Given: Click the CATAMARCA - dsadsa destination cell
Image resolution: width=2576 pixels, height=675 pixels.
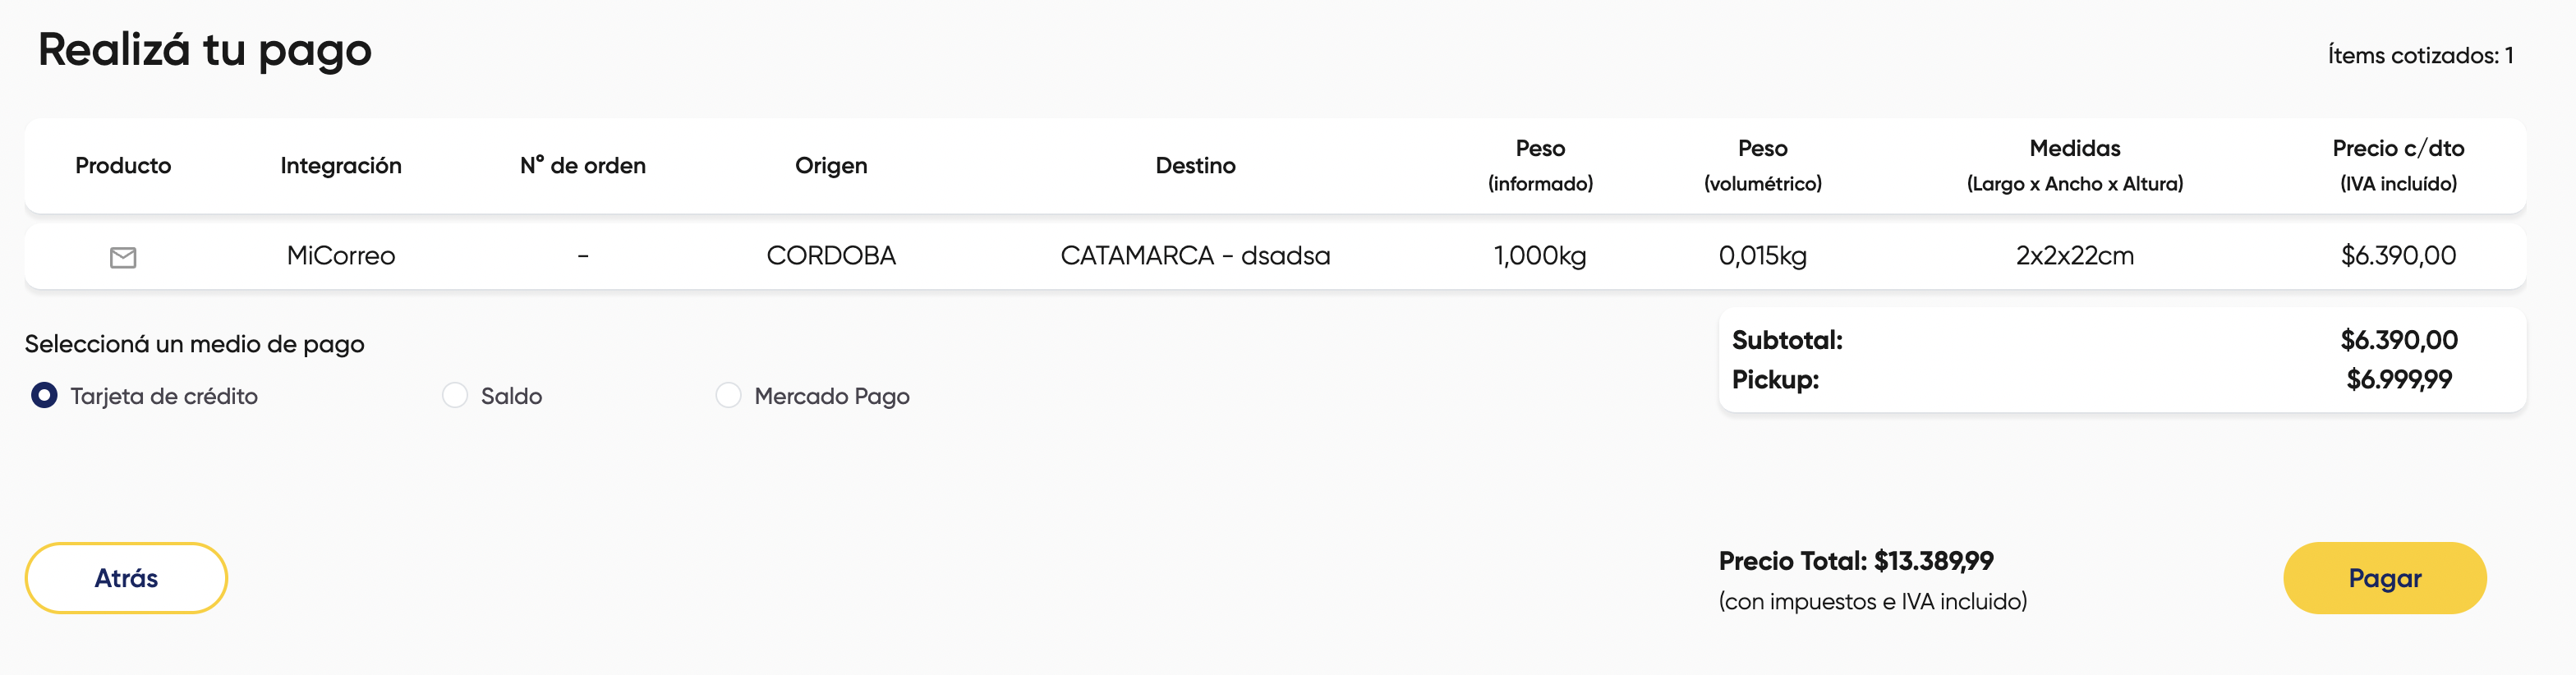Looking at the screenshot, I should tap(1195, 256).
